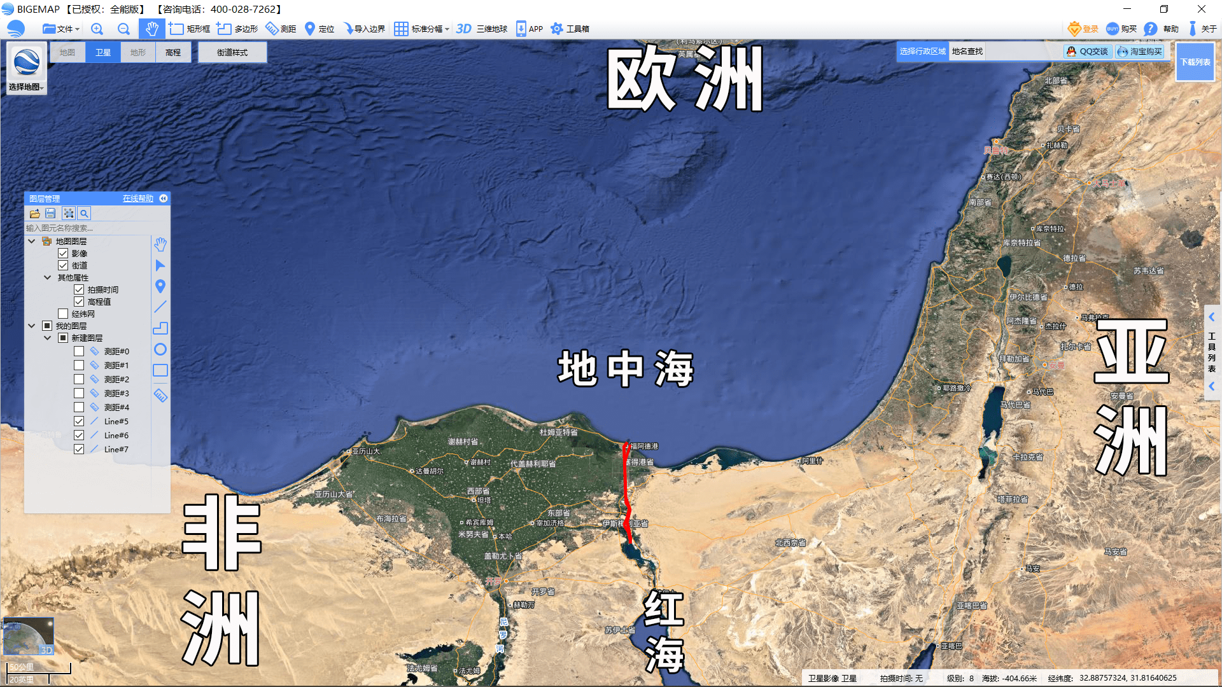
Task: Open the APP download icon
Action: [529, 29]
